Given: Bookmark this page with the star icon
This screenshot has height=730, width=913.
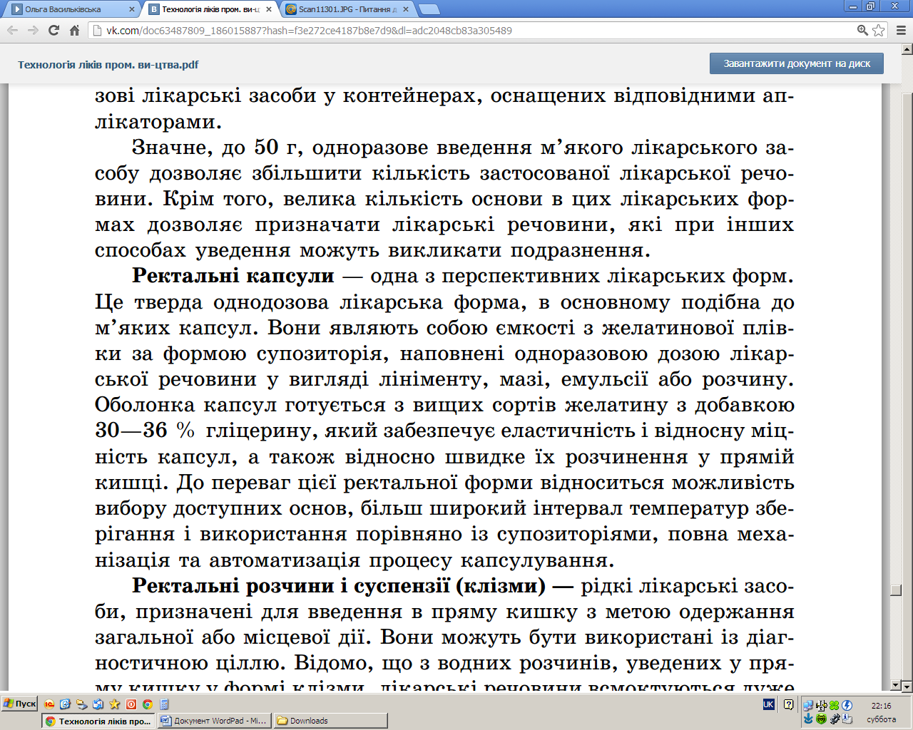Looking at the screenshot, I should click(x=879, y=31).
